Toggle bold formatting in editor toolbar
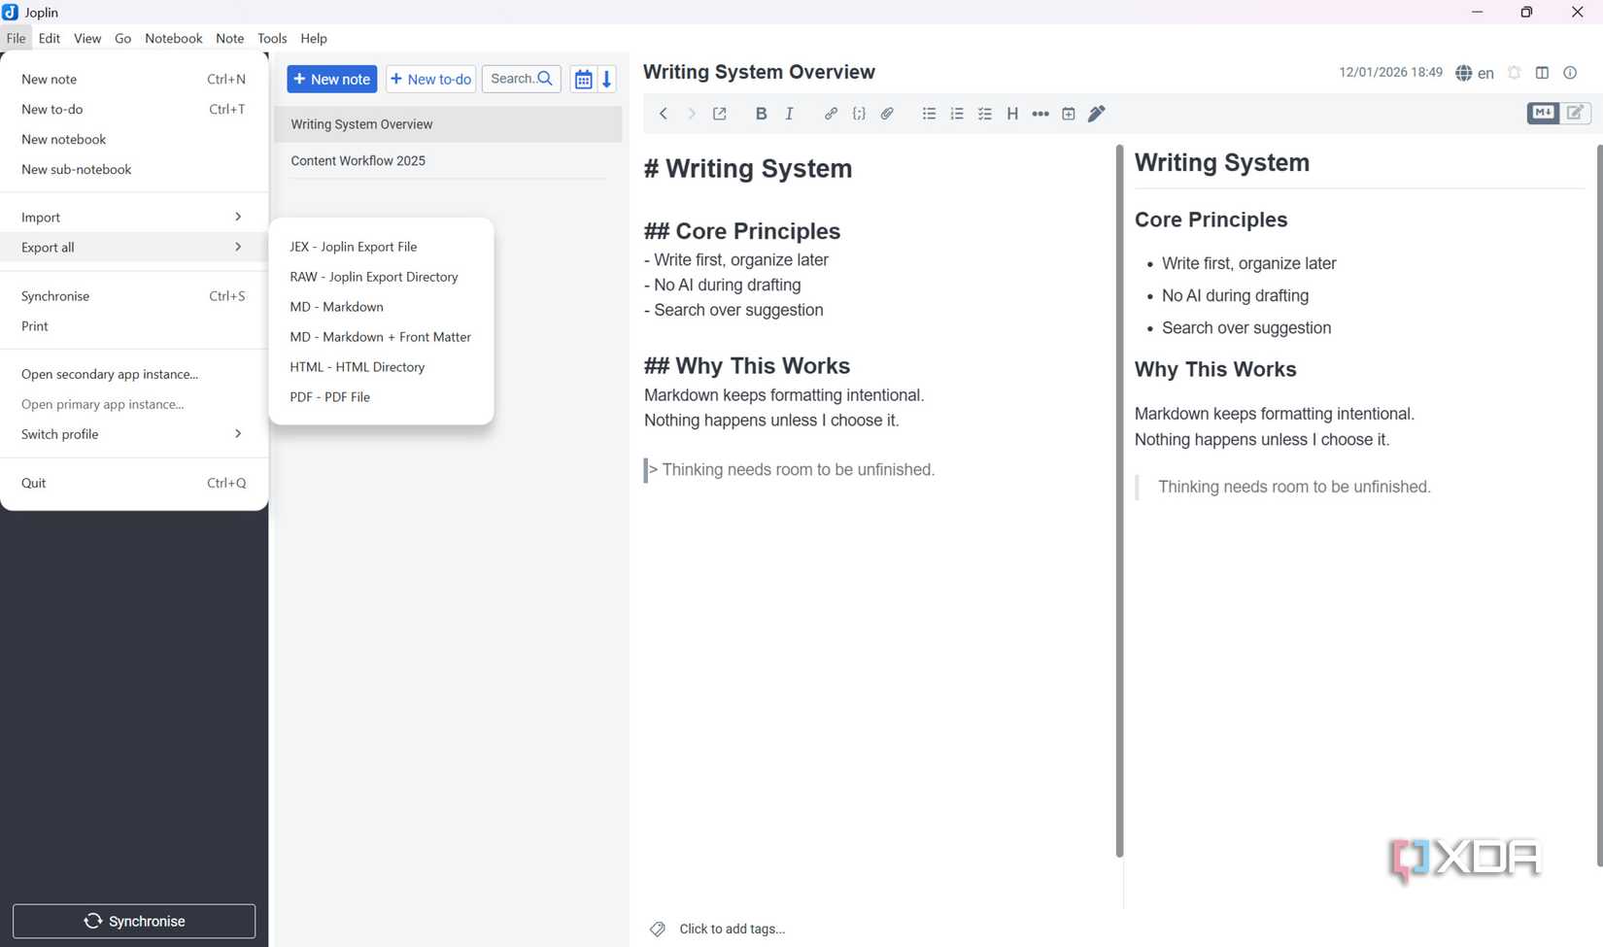The image size is (1603, 947). click(761, 114)
